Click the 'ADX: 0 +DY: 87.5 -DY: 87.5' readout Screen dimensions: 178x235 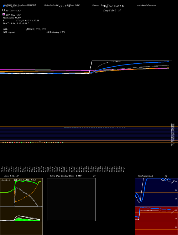coord(19,180)
